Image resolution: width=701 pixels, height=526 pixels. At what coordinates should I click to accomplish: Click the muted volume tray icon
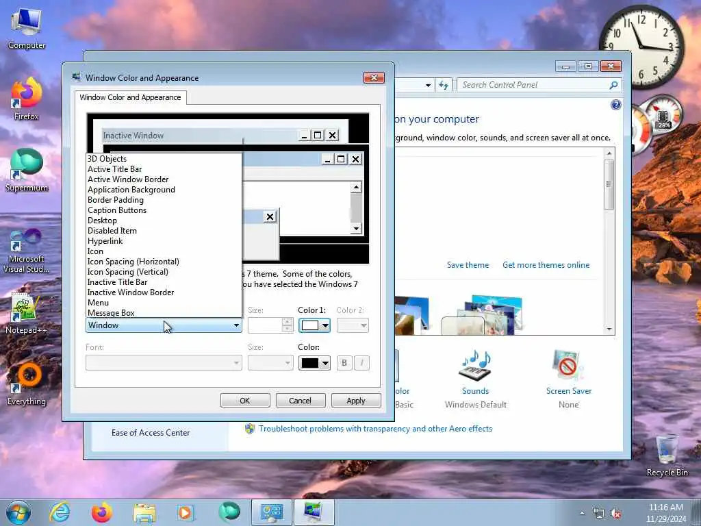point(615,514)
